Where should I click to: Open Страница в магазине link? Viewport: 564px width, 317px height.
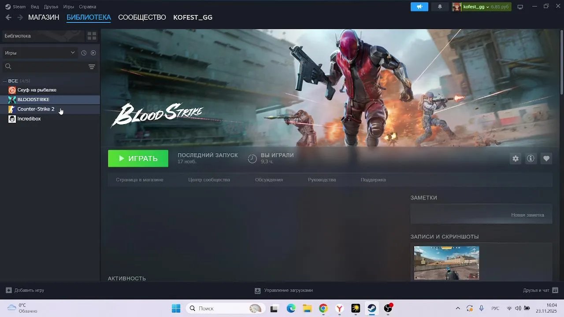point(140,180)
